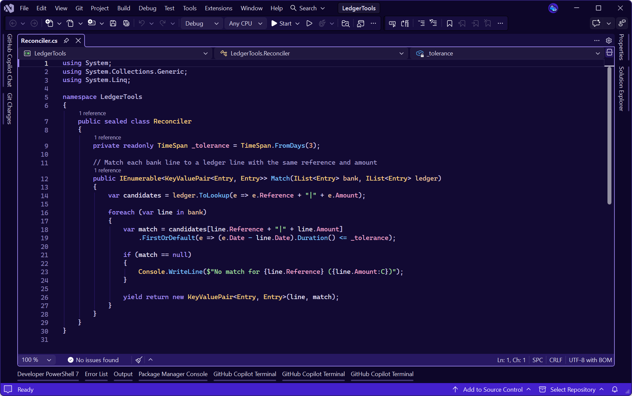Click the Search box in title bar
The width and height of the screenshot is (632, 396).
(x=307, y=8)
